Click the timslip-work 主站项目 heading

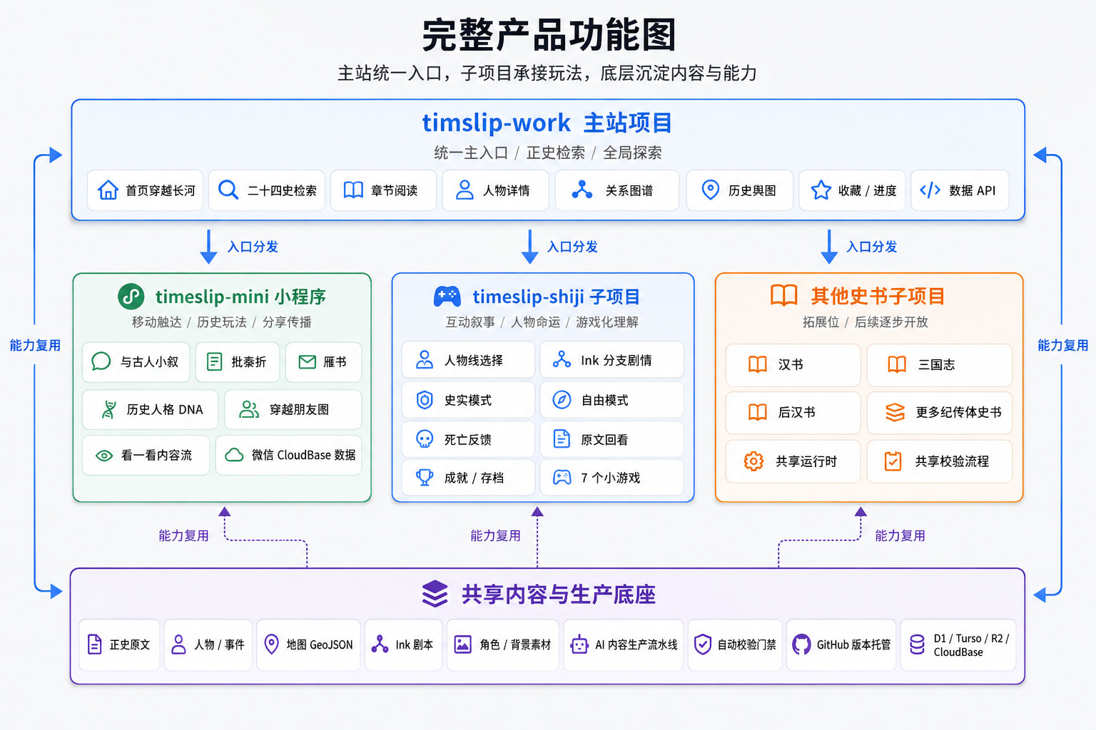(547, 123)
